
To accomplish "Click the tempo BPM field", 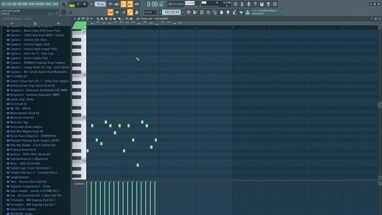I will 100,4.
